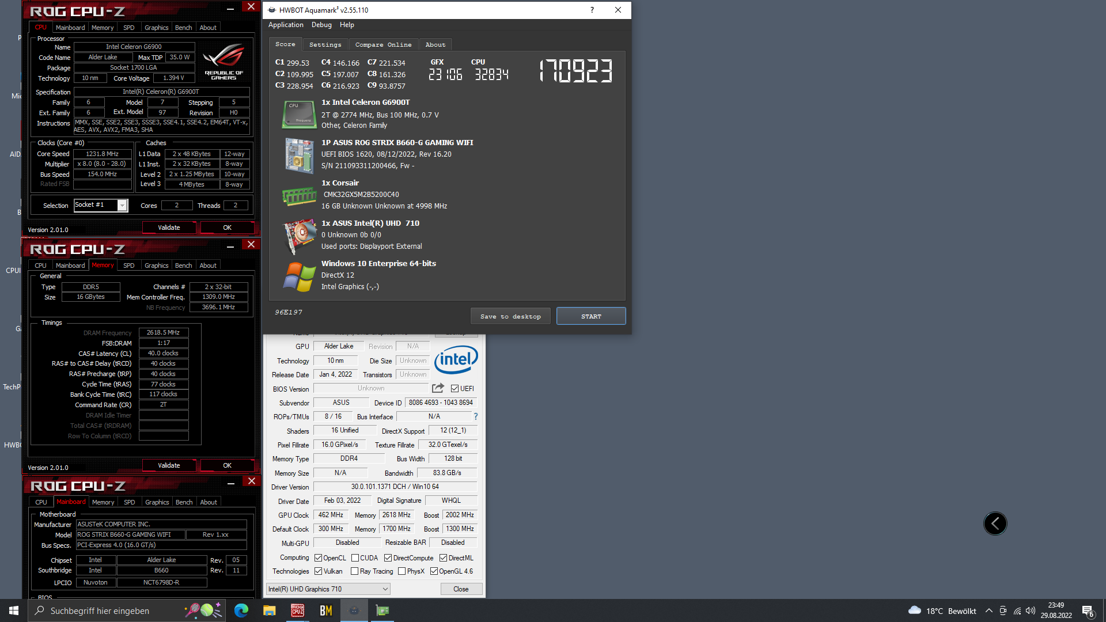Open Bench tab in top CPU-Z window

point(183,28)
